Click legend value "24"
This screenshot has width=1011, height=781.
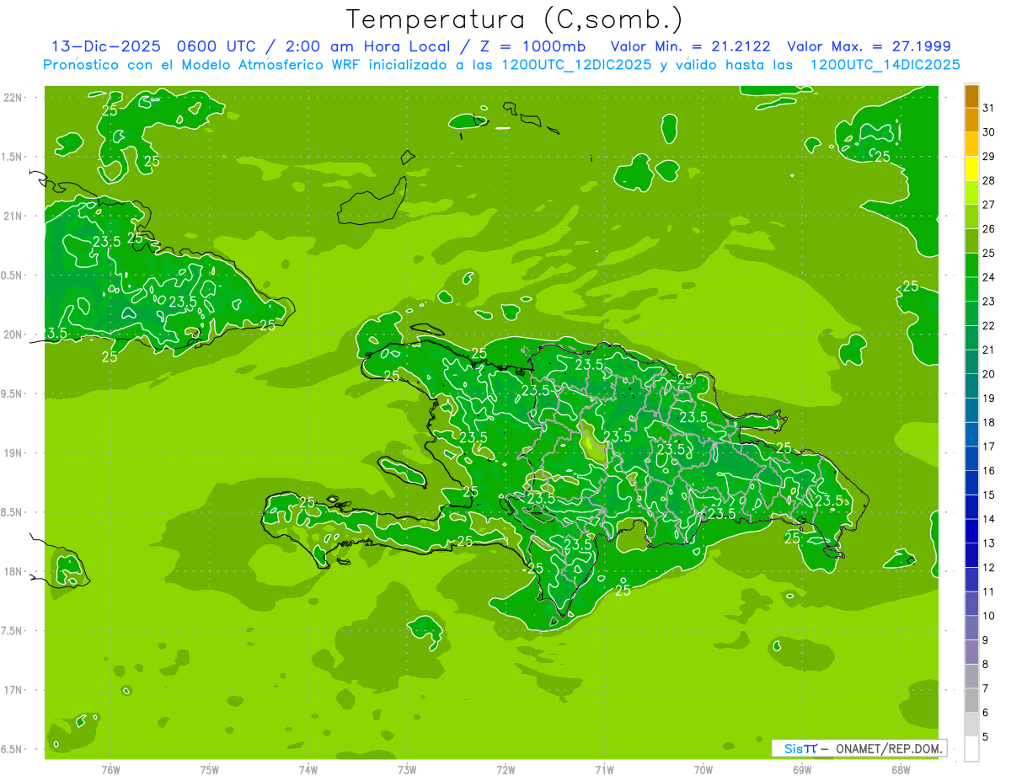click(988, 277)
